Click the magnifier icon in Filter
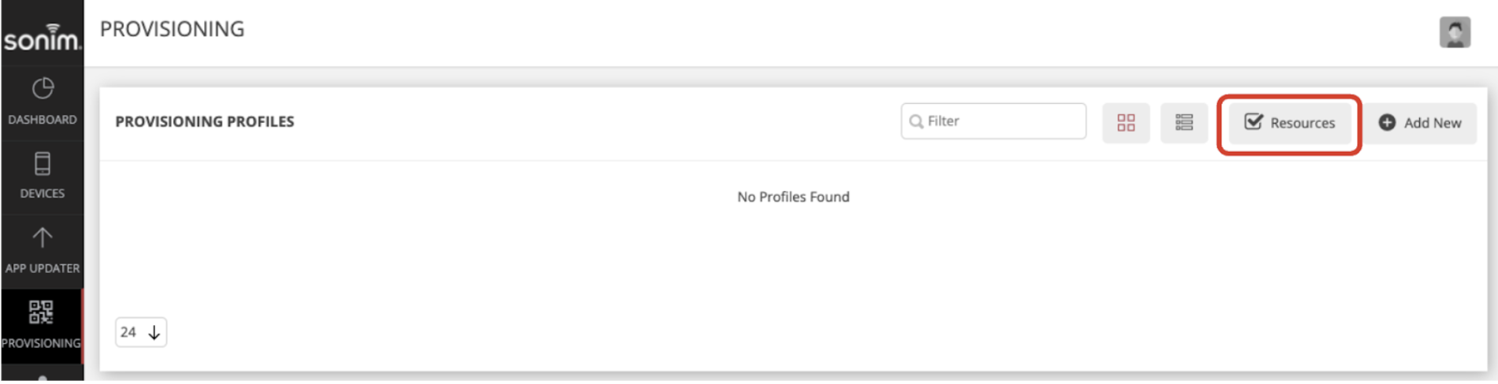Image resolution: width=1498 pixels, height=384 pixels. (x=916, y=121)
